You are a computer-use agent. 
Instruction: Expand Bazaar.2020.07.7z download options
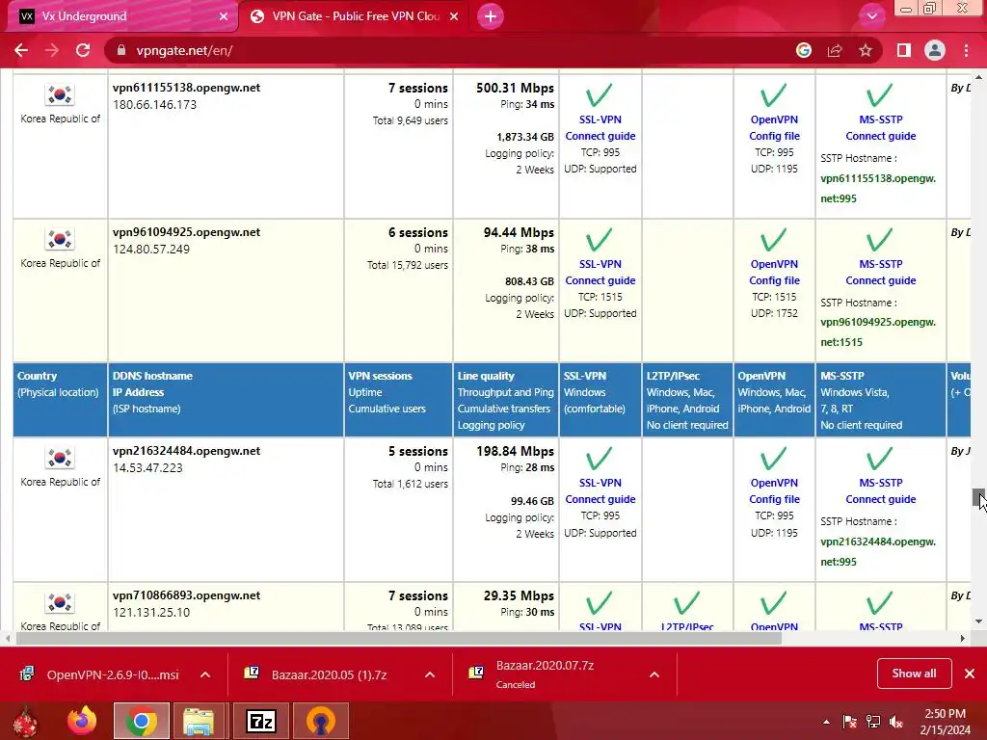(654, 674)
